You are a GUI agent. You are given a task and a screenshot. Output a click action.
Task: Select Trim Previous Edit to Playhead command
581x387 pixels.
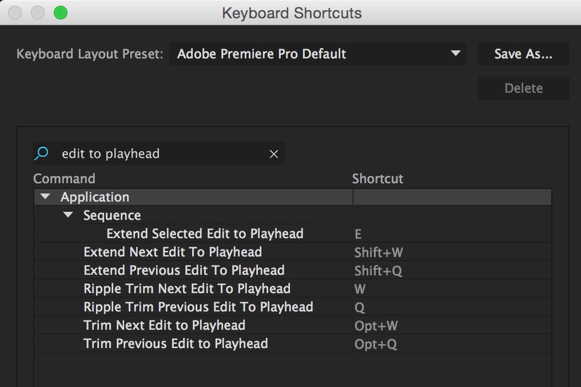click(x=176, y=343)
